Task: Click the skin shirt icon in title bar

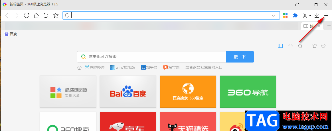Action: click(x=297, y=5)
